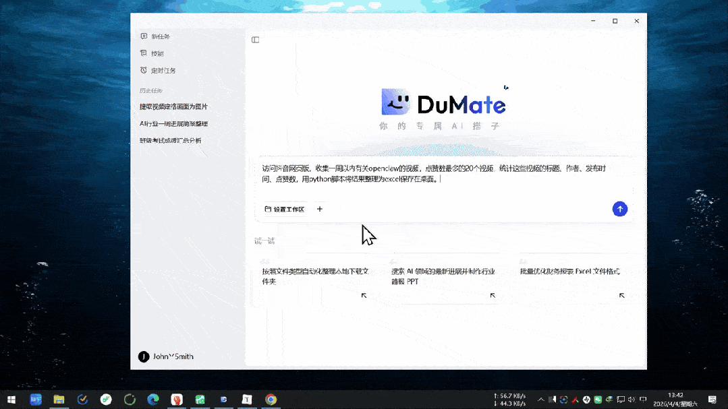Toggle the 中 input method indicator
This screenshot has height=409, width=728.
point(643,400)
